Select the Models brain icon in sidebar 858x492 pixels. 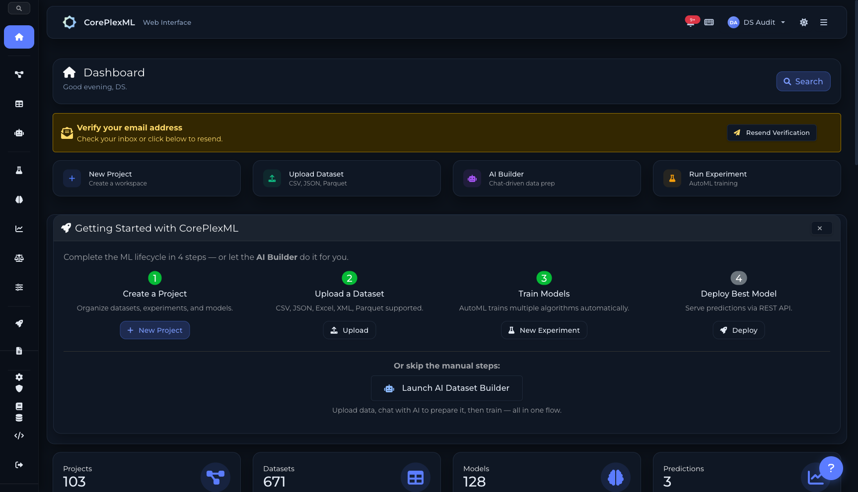(x=19, y=199)
